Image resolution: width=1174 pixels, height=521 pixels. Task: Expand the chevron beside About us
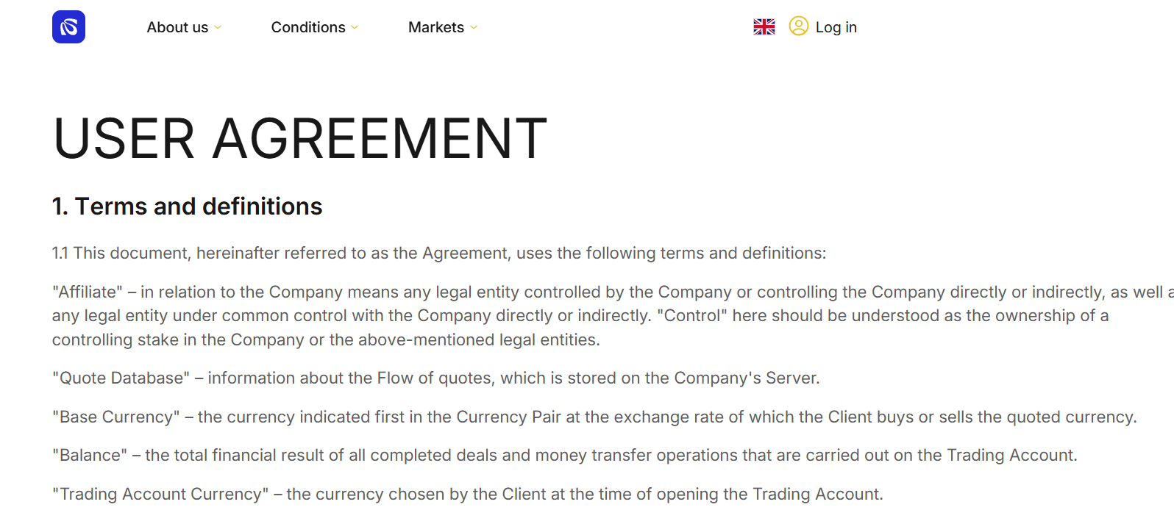click(218, 28)
